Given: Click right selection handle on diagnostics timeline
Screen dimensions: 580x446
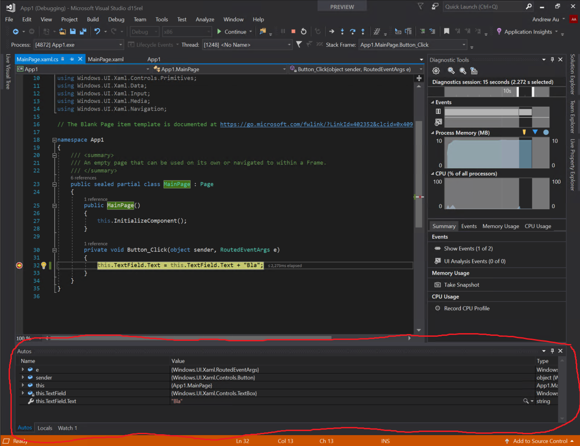Looking at the screenshot, I should pos(533,92).
